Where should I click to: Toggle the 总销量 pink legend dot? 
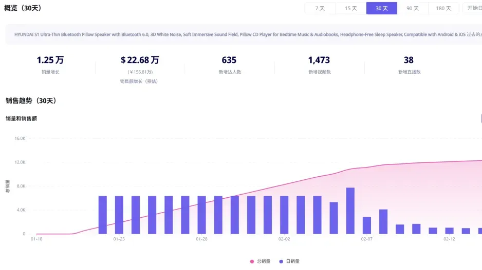coord(252,261)
